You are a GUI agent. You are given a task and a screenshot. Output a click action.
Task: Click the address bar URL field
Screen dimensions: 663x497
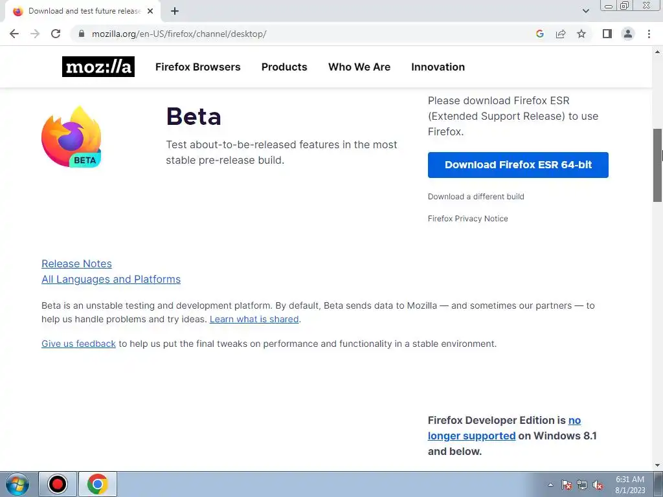(x=304, y=34)
